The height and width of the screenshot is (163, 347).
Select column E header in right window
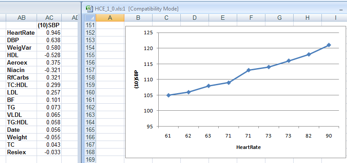point(223,18)
